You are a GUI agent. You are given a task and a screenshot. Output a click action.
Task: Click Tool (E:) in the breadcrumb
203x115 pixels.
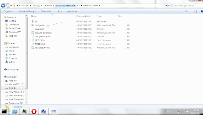(36, 6)
